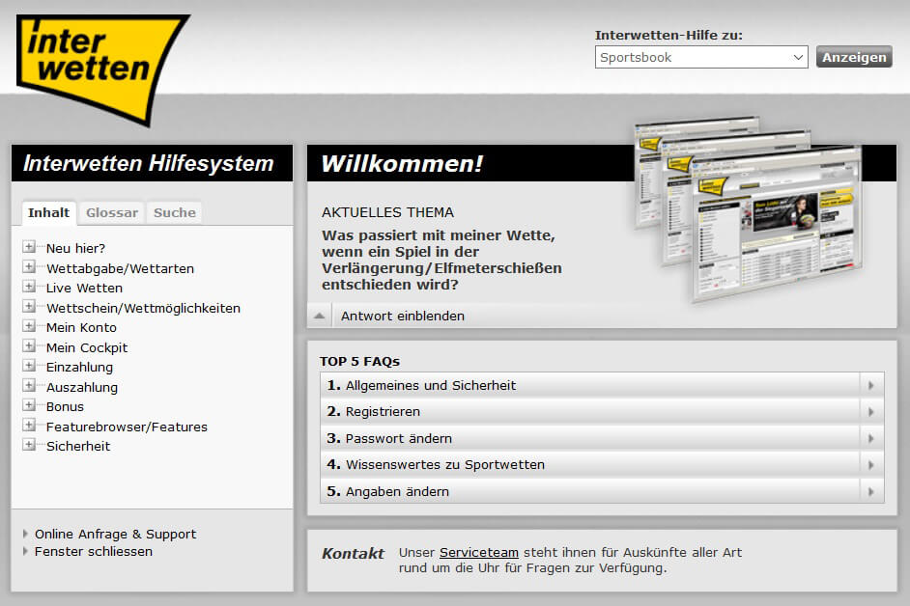Select the Featurebrowser/Features topic text
This screenshot has width=910, height=606.
click(x=127, y=427)
